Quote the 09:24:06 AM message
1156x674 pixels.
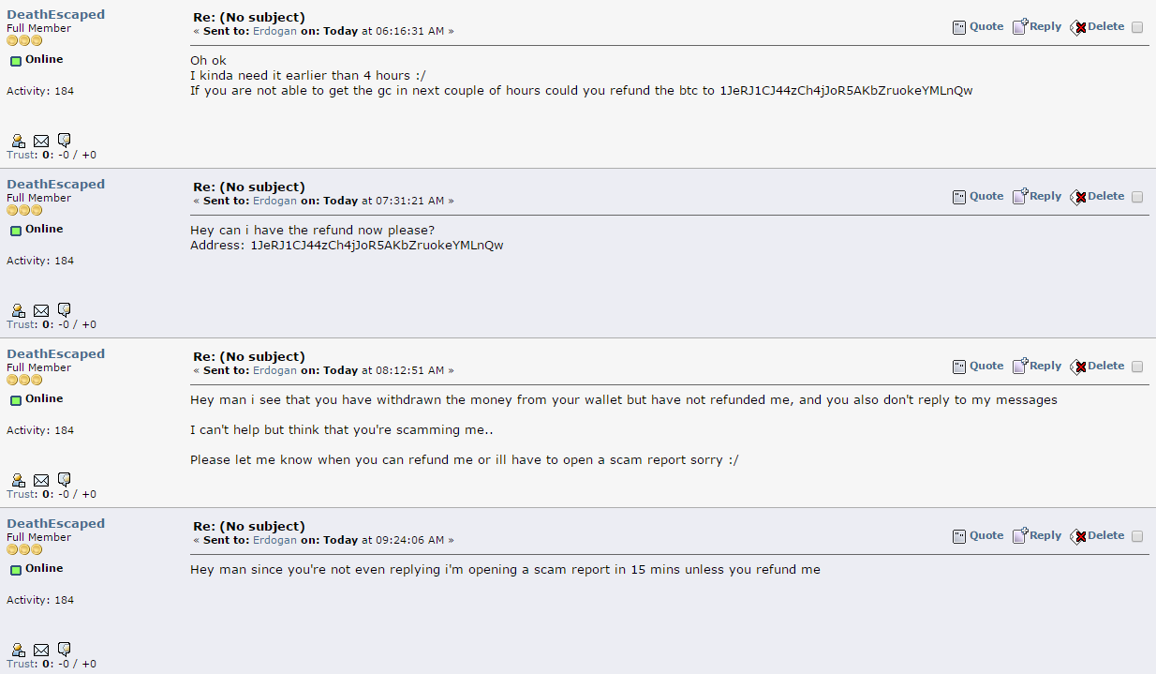pyautogui.click(x=978, y=536)
